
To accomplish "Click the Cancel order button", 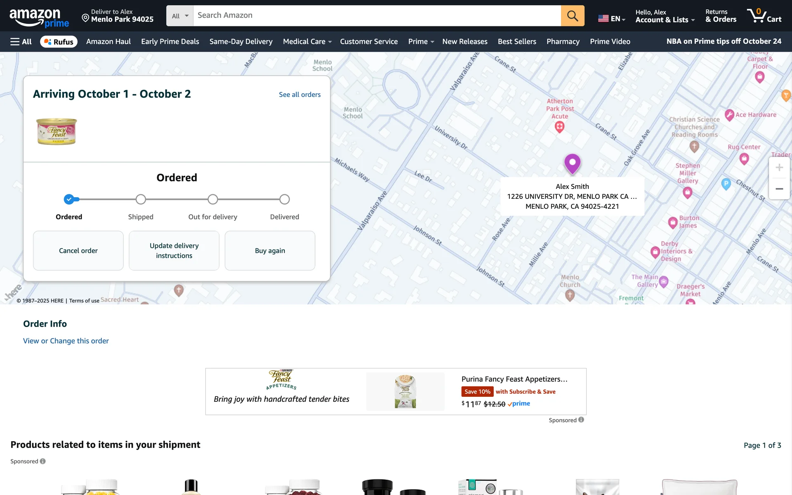I will click(x=78, y=251).
